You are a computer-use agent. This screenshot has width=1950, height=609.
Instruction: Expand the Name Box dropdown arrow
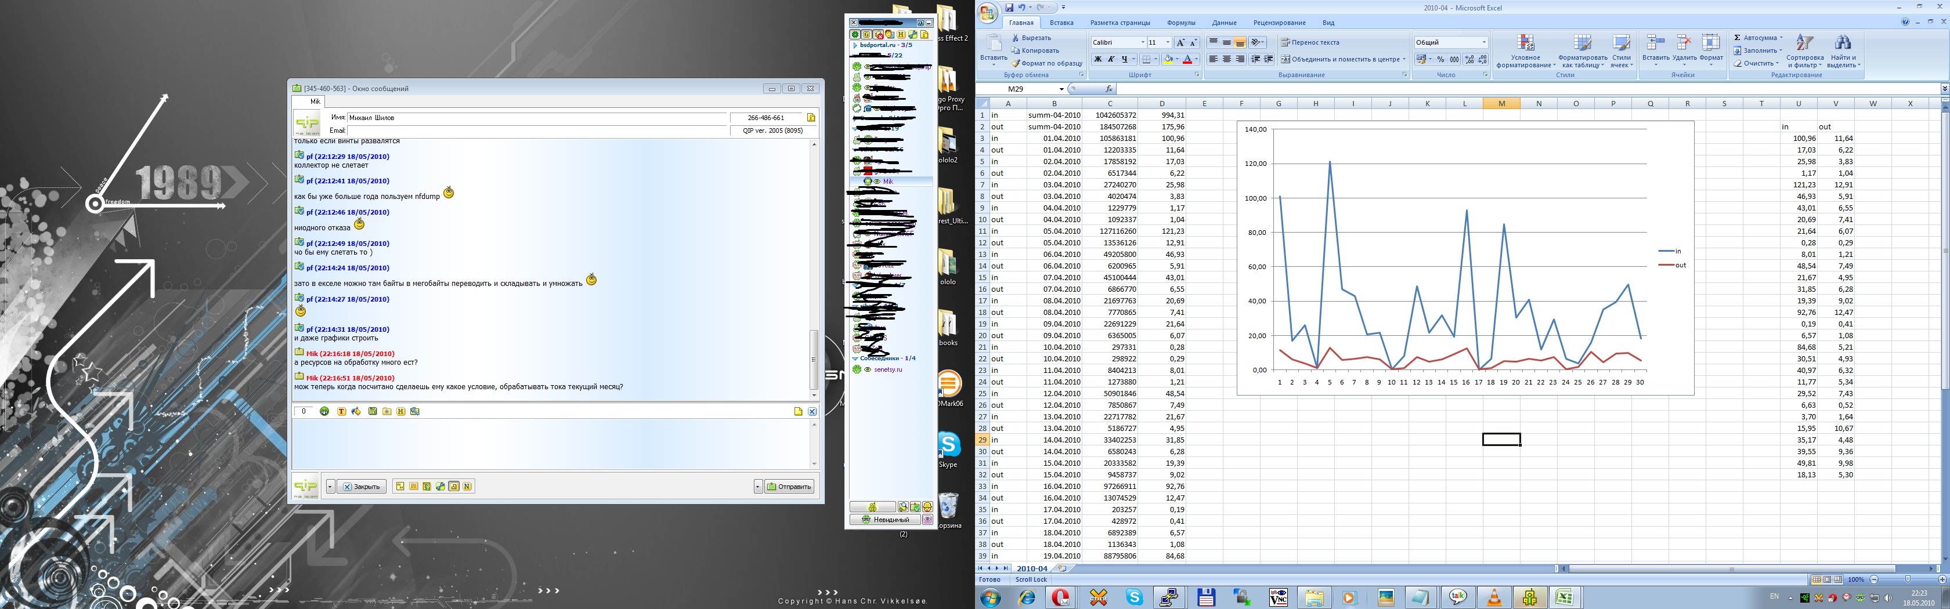coord(1061,89)
